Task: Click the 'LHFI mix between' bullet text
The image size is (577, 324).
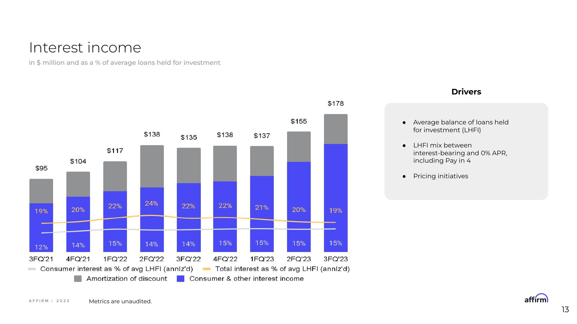Action: click(460, 153)
